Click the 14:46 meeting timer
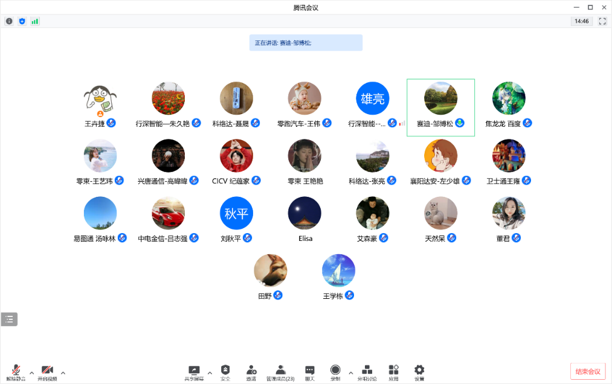Viewport: 612px width, 384px height. pos(582,21)
